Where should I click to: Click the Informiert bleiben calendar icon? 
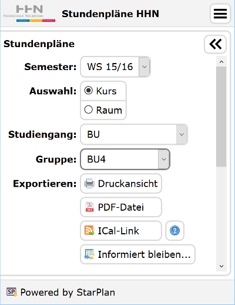(89, 254)
